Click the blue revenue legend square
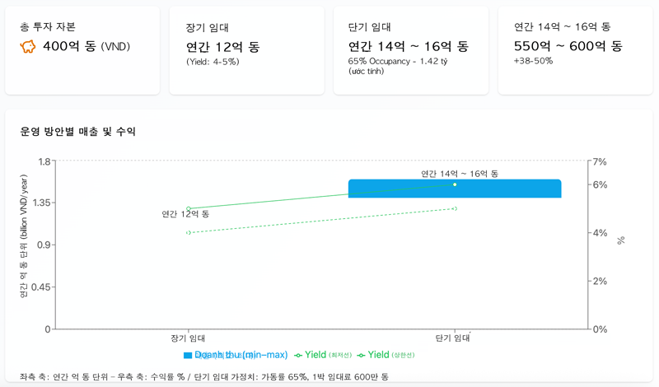 click(188, 355)
